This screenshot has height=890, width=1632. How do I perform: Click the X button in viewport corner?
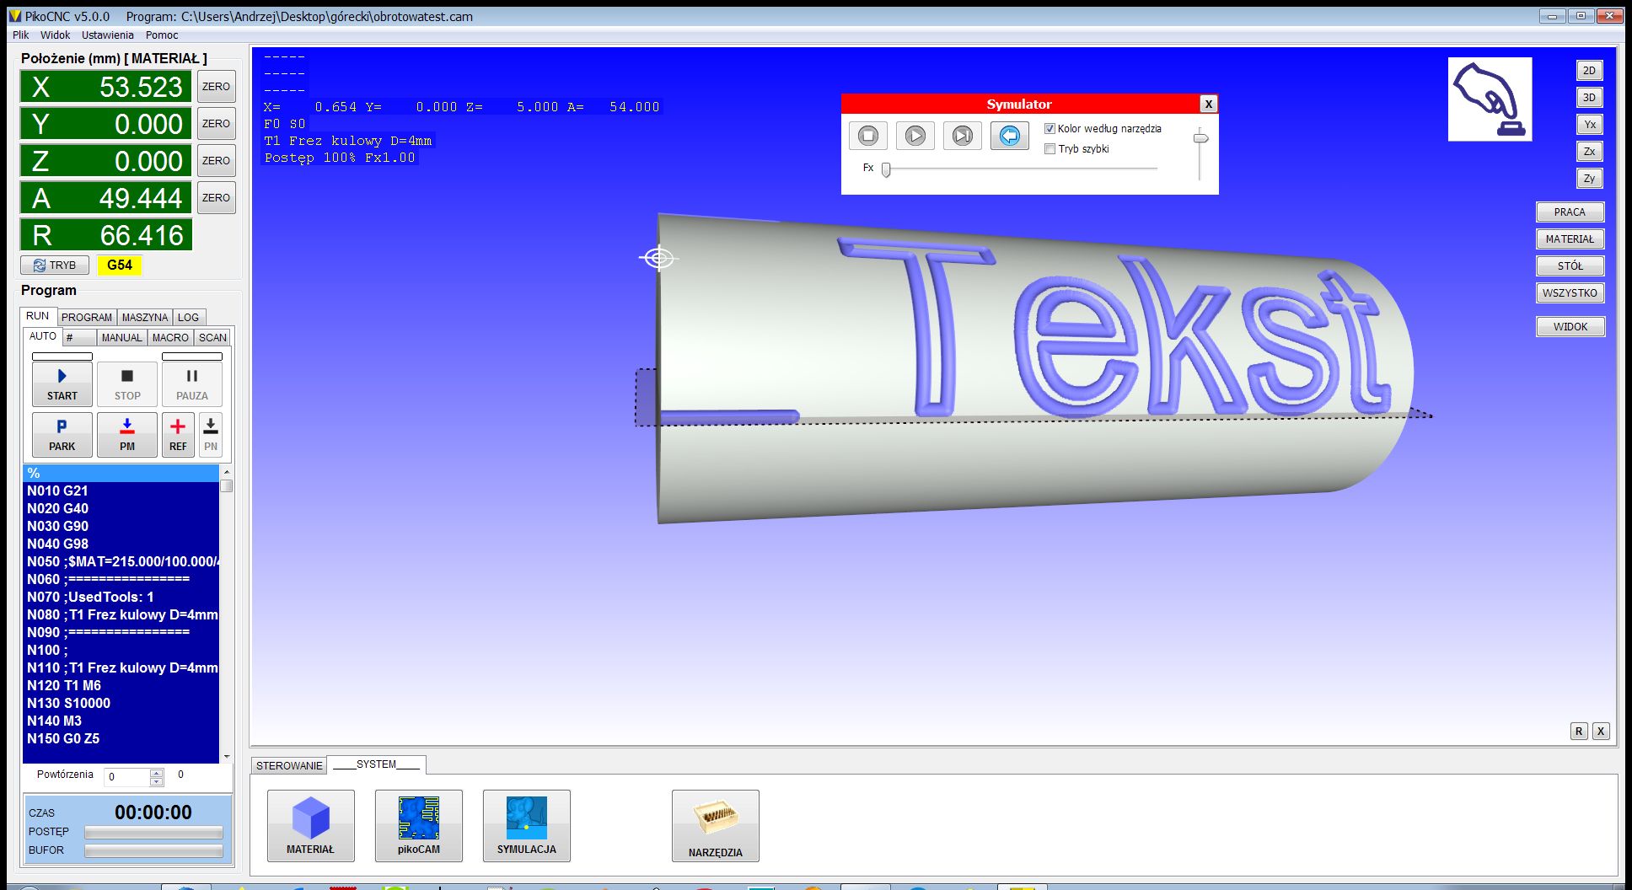(x=1601, y=732)
